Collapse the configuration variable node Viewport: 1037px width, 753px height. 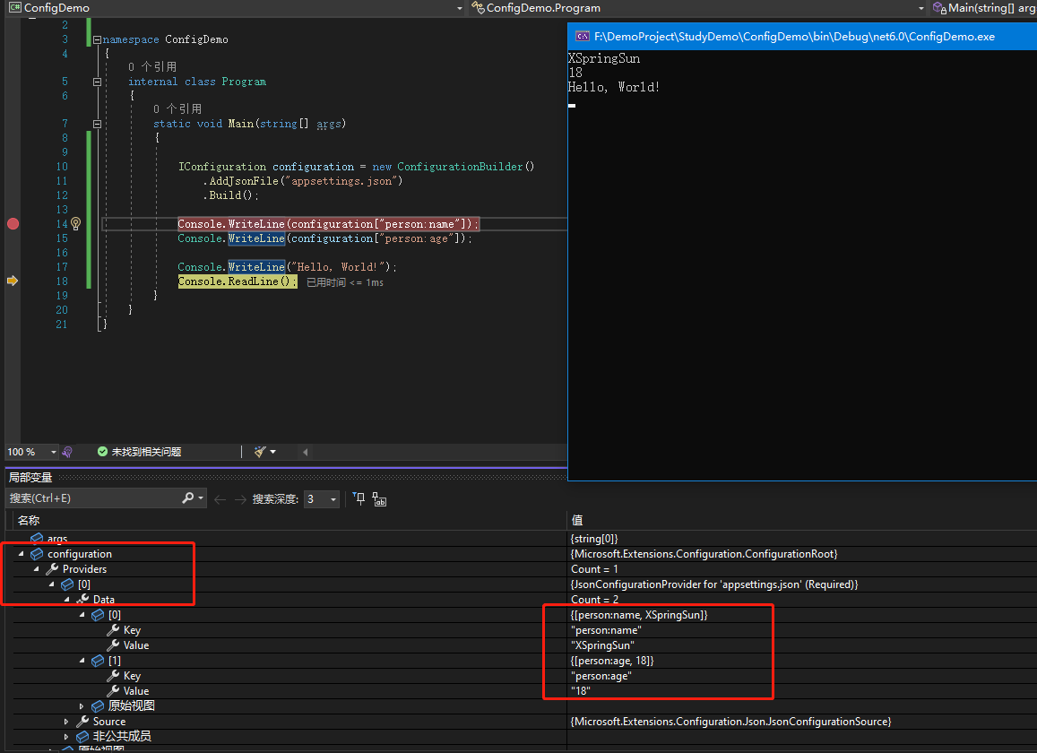pos(22,554)
